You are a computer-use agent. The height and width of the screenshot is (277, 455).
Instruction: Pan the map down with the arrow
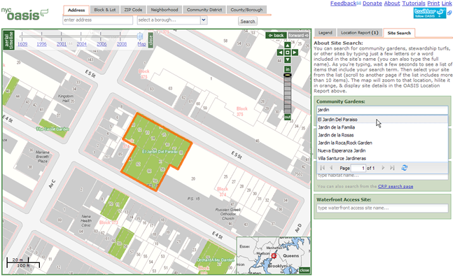tap(287, 59)
